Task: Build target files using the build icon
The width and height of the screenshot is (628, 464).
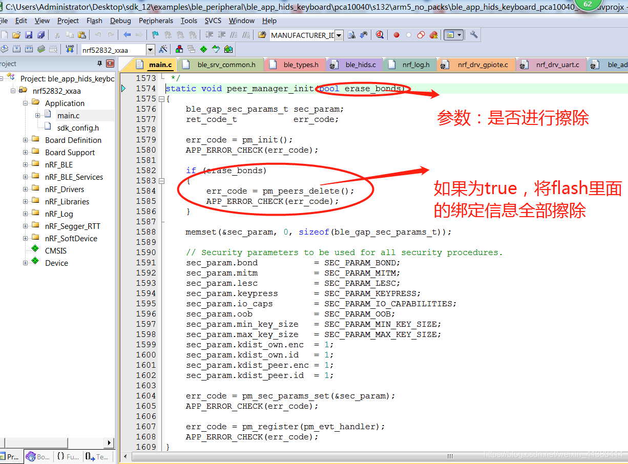Action: [x=16, y=49]
